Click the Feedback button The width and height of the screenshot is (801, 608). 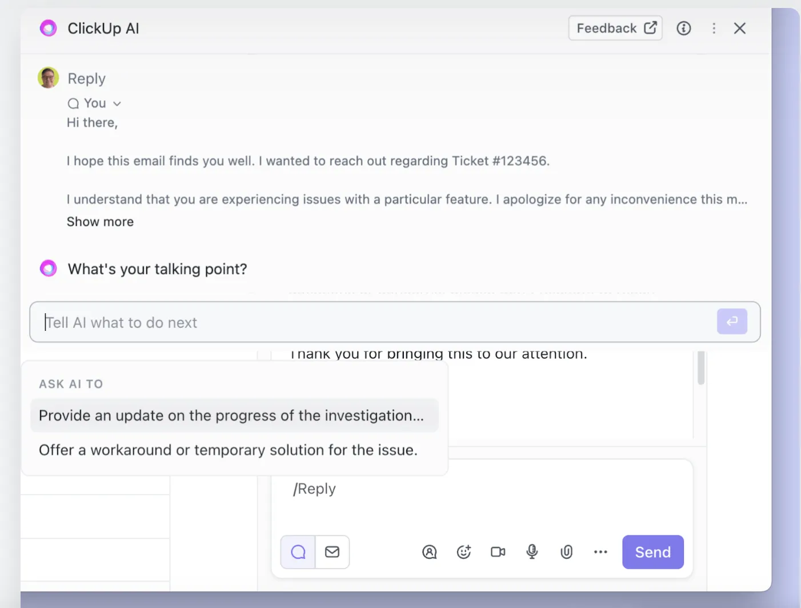(615, 28)
